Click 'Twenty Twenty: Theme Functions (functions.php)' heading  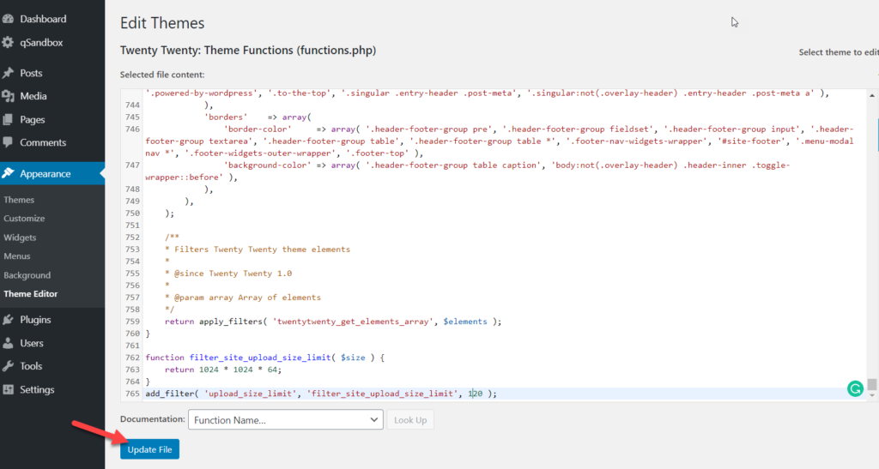[x=248, y=51]
